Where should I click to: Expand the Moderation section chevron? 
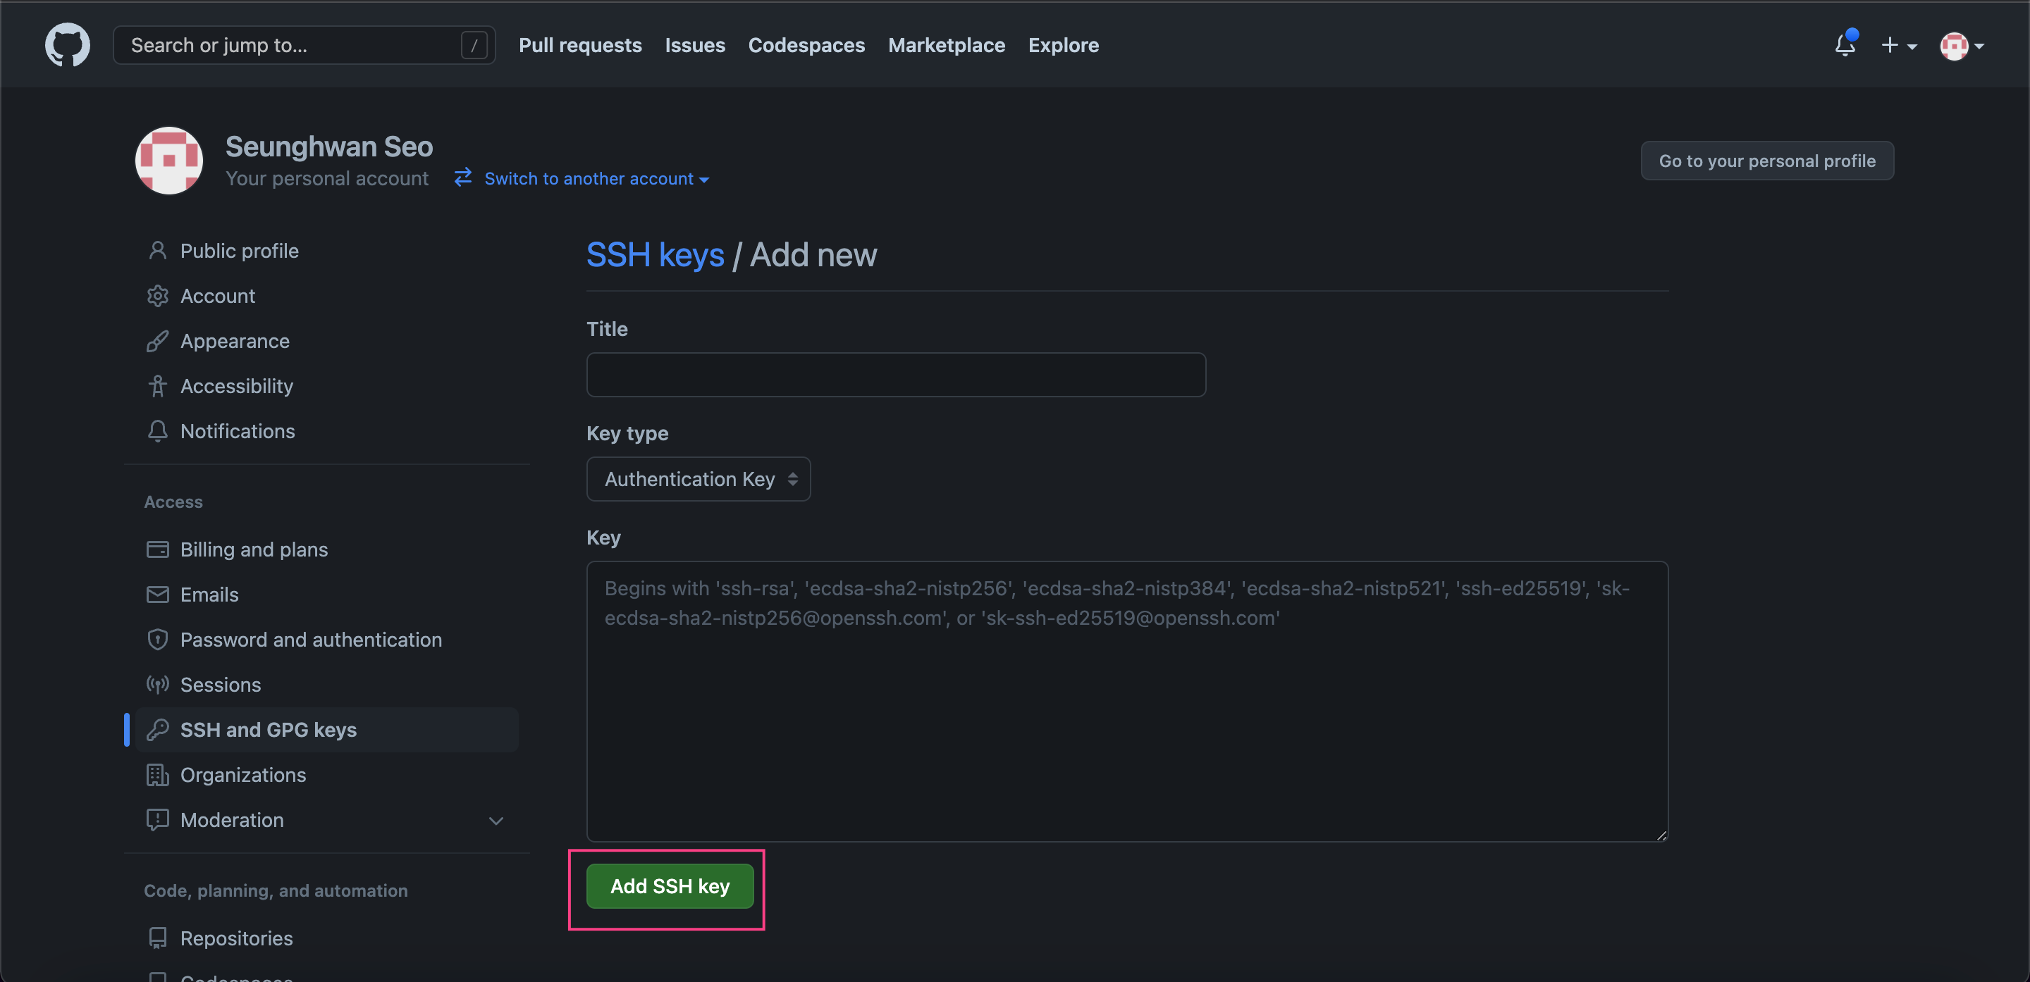496,821
